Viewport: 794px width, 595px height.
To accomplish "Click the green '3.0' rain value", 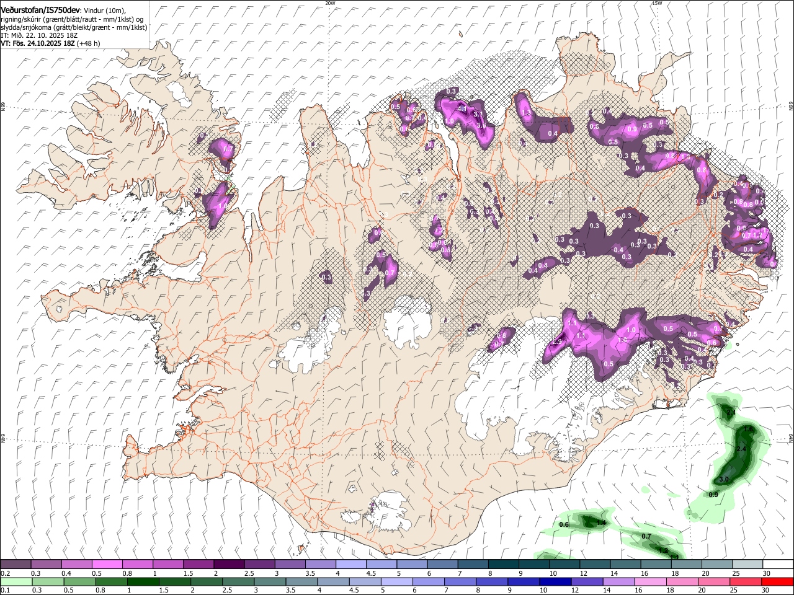I will tap(724, 480).
